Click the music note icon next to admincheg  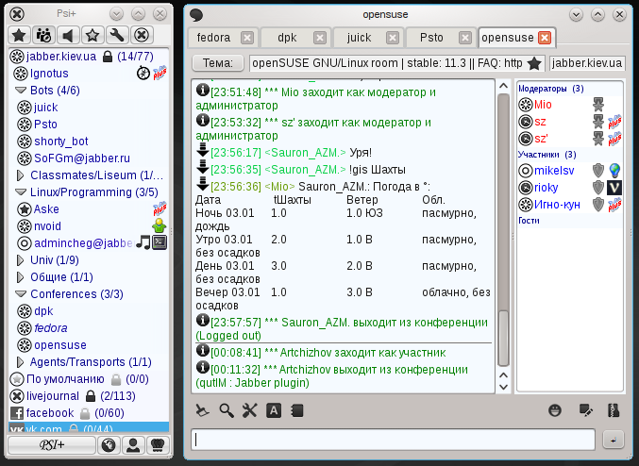143,242
